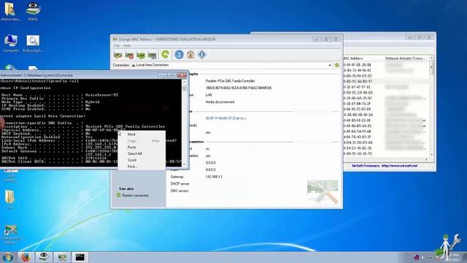Click the house home page toolbar icon
Image resolution: width=467 pixels, height=263 pixels.
click(190, 55)
